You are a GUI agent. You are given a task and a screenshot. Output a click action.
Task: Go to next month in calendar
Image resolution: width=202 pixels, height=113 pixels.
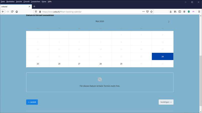(169, 22)
